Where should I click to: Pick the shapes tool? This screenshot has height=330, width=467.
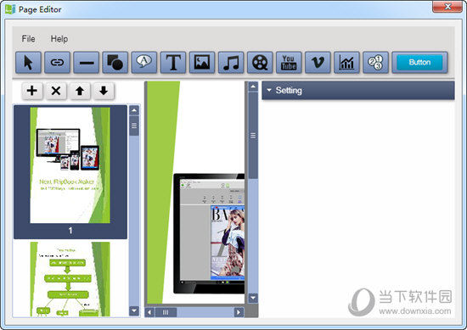coord(115,63)
